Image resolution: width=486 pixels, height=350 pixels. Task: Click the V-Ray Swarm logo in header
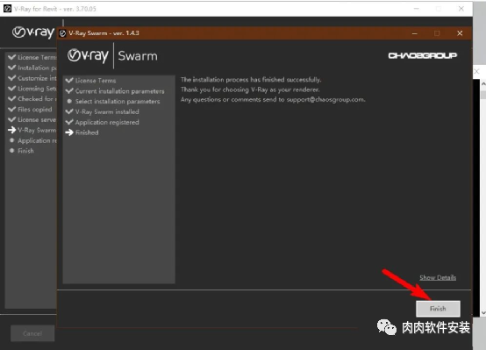coord(112,56)
